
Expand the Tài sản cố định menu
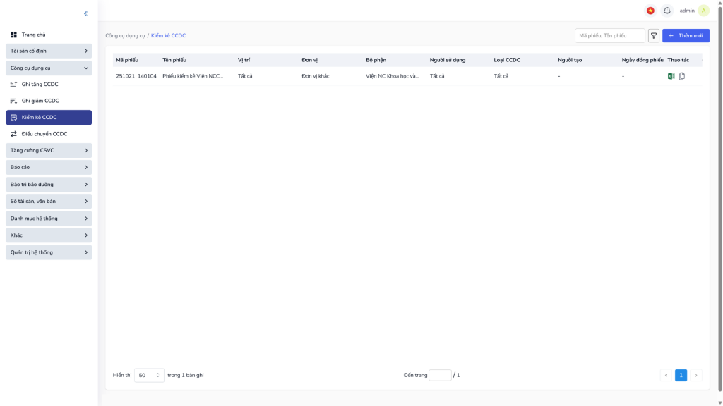pyautogui.click(x=49, y=51)
